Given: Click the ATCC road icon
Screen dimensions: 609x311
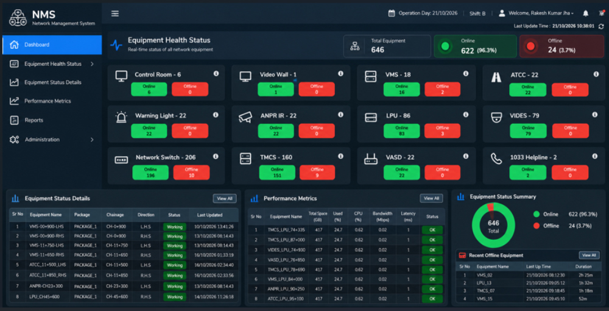Looking at the screenshot, I should (x=496, y=77).
